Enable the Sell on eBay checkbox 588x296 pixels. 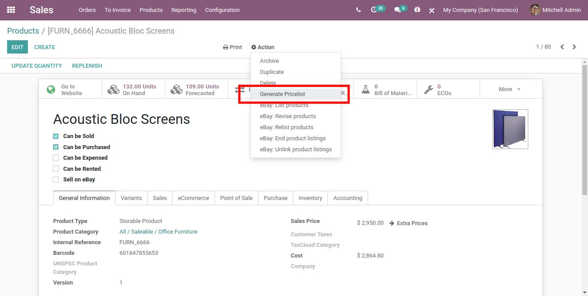pyautogui.click(x=56, y=180)
